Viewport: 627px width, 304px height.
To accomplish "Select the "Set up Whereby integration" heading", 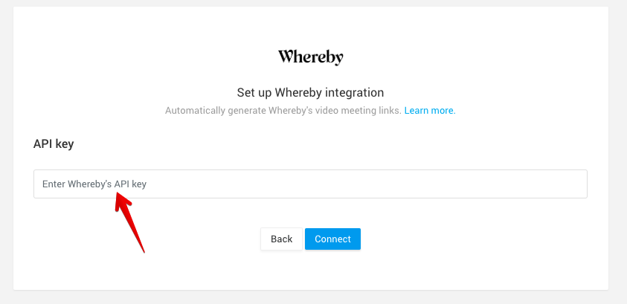I will point(310,93).
